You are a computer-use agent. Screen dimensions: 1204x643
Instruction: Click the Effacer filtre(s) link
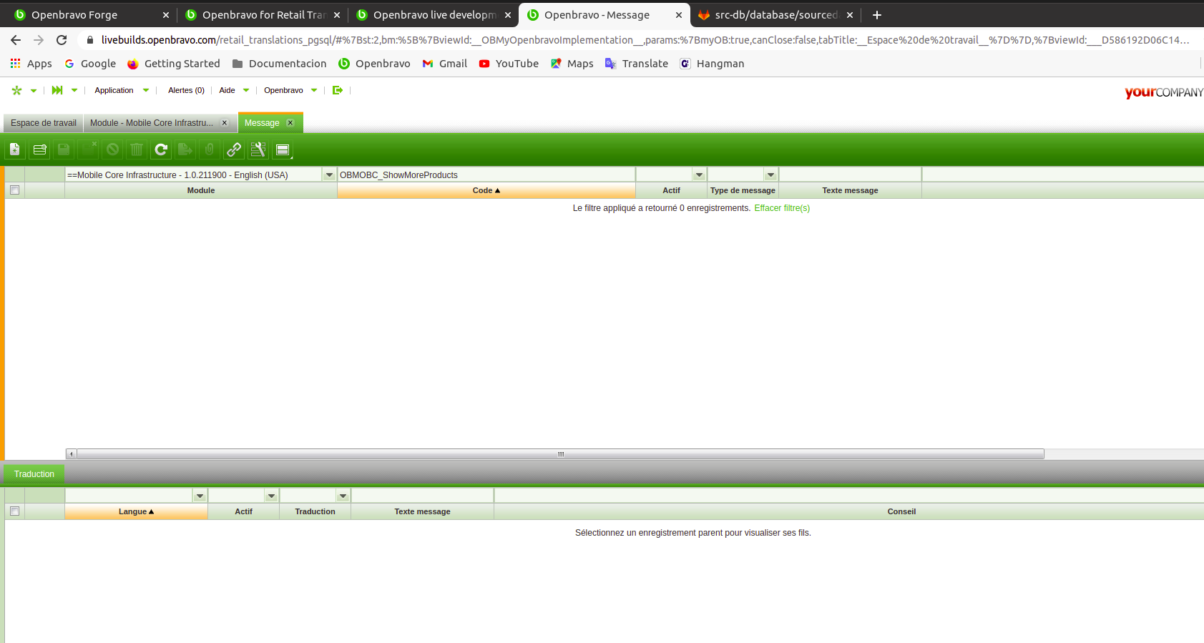coord(782,208)
